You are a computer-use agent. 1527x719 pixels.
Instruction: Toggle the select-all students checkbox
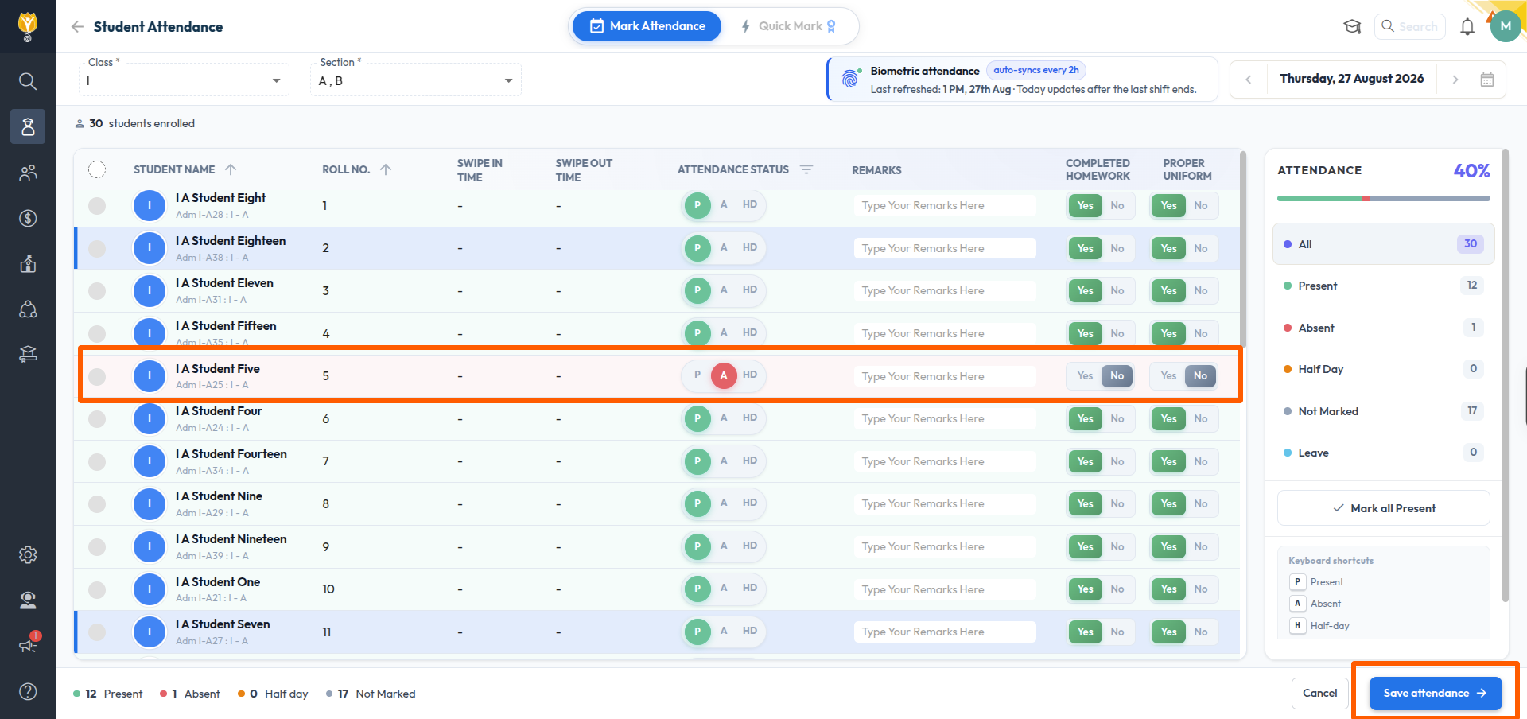click(97, 169)
